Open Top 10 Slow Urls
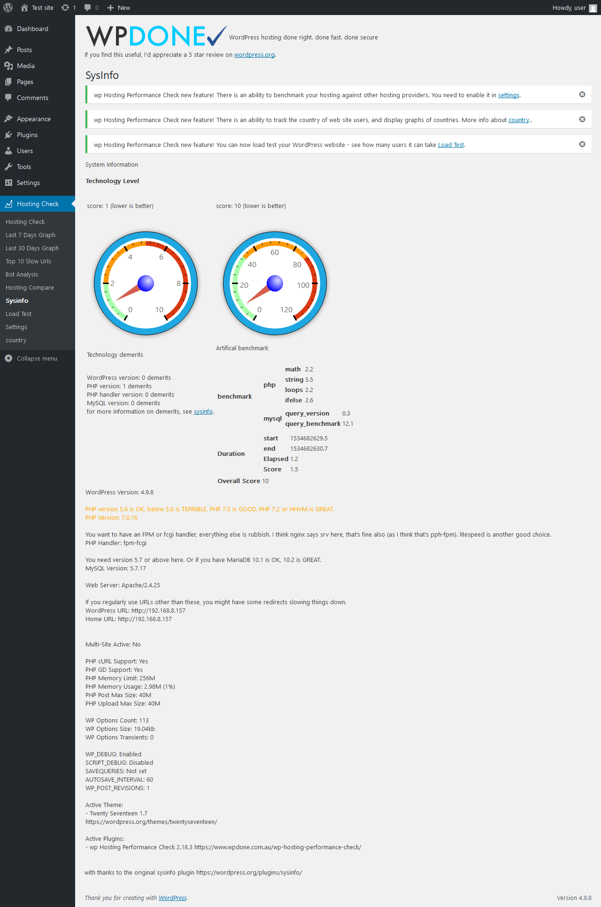The height and width of the screenshot is (907, 601). [28, 261]
